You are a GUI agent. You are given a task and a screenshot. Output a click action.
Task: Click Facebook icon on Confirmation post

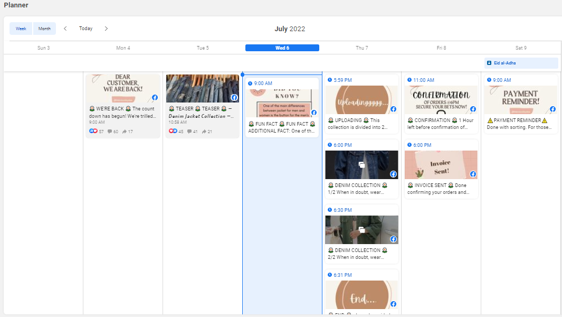(473, 109)
